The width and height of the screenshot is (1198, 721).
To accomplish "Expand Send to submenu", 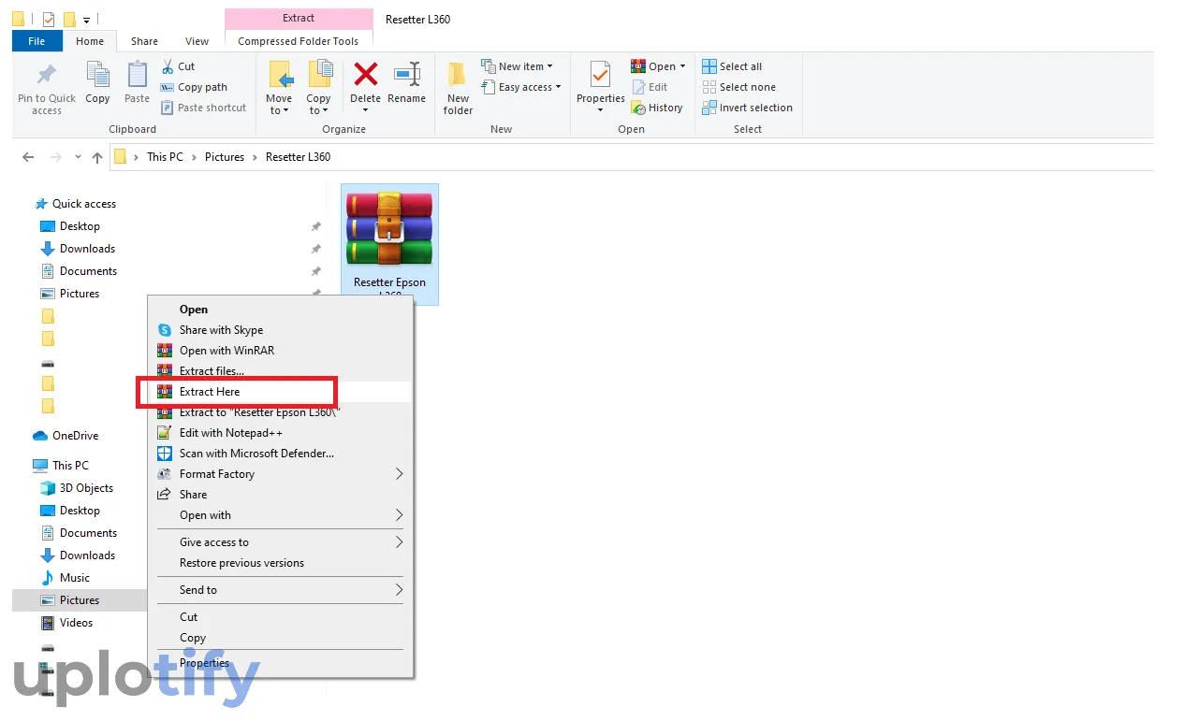I will [281, 590].
